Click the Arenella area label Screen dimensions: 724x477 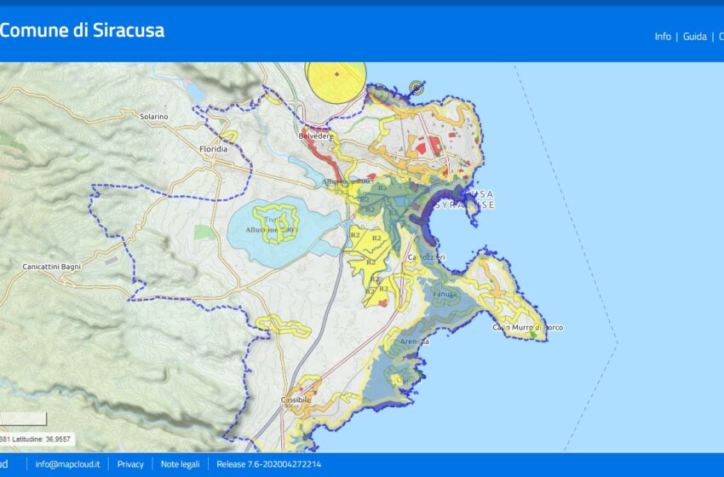pos(414,342)
